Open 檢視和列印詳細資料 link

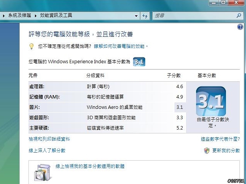point(49,139)
